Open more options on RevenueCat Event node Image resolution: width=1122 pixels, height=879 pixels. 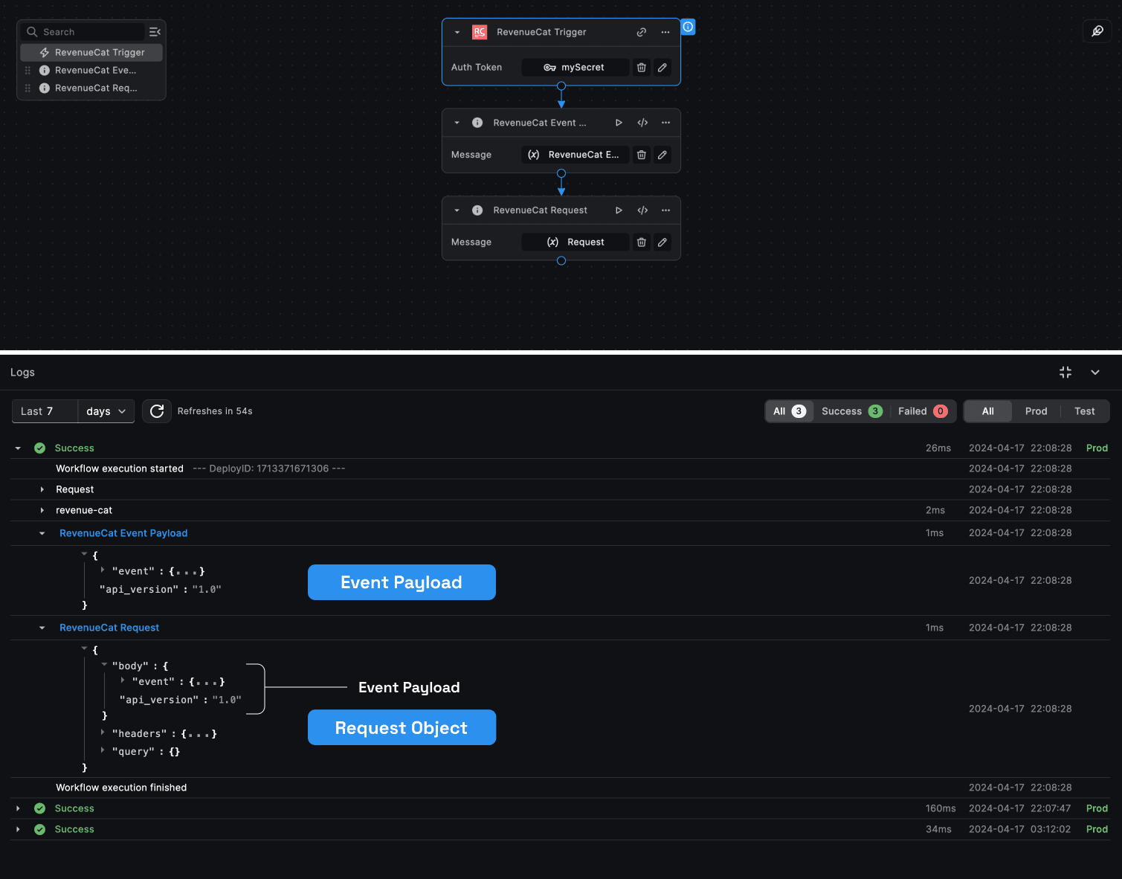tap(665, 123)
